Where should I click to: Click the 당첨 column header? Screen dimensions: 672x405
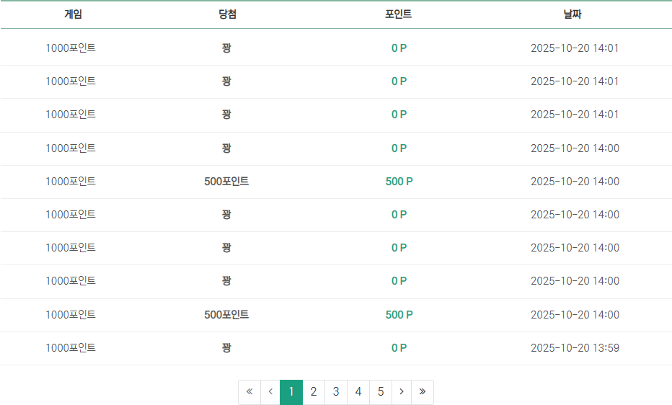click(x=228, y=14)
